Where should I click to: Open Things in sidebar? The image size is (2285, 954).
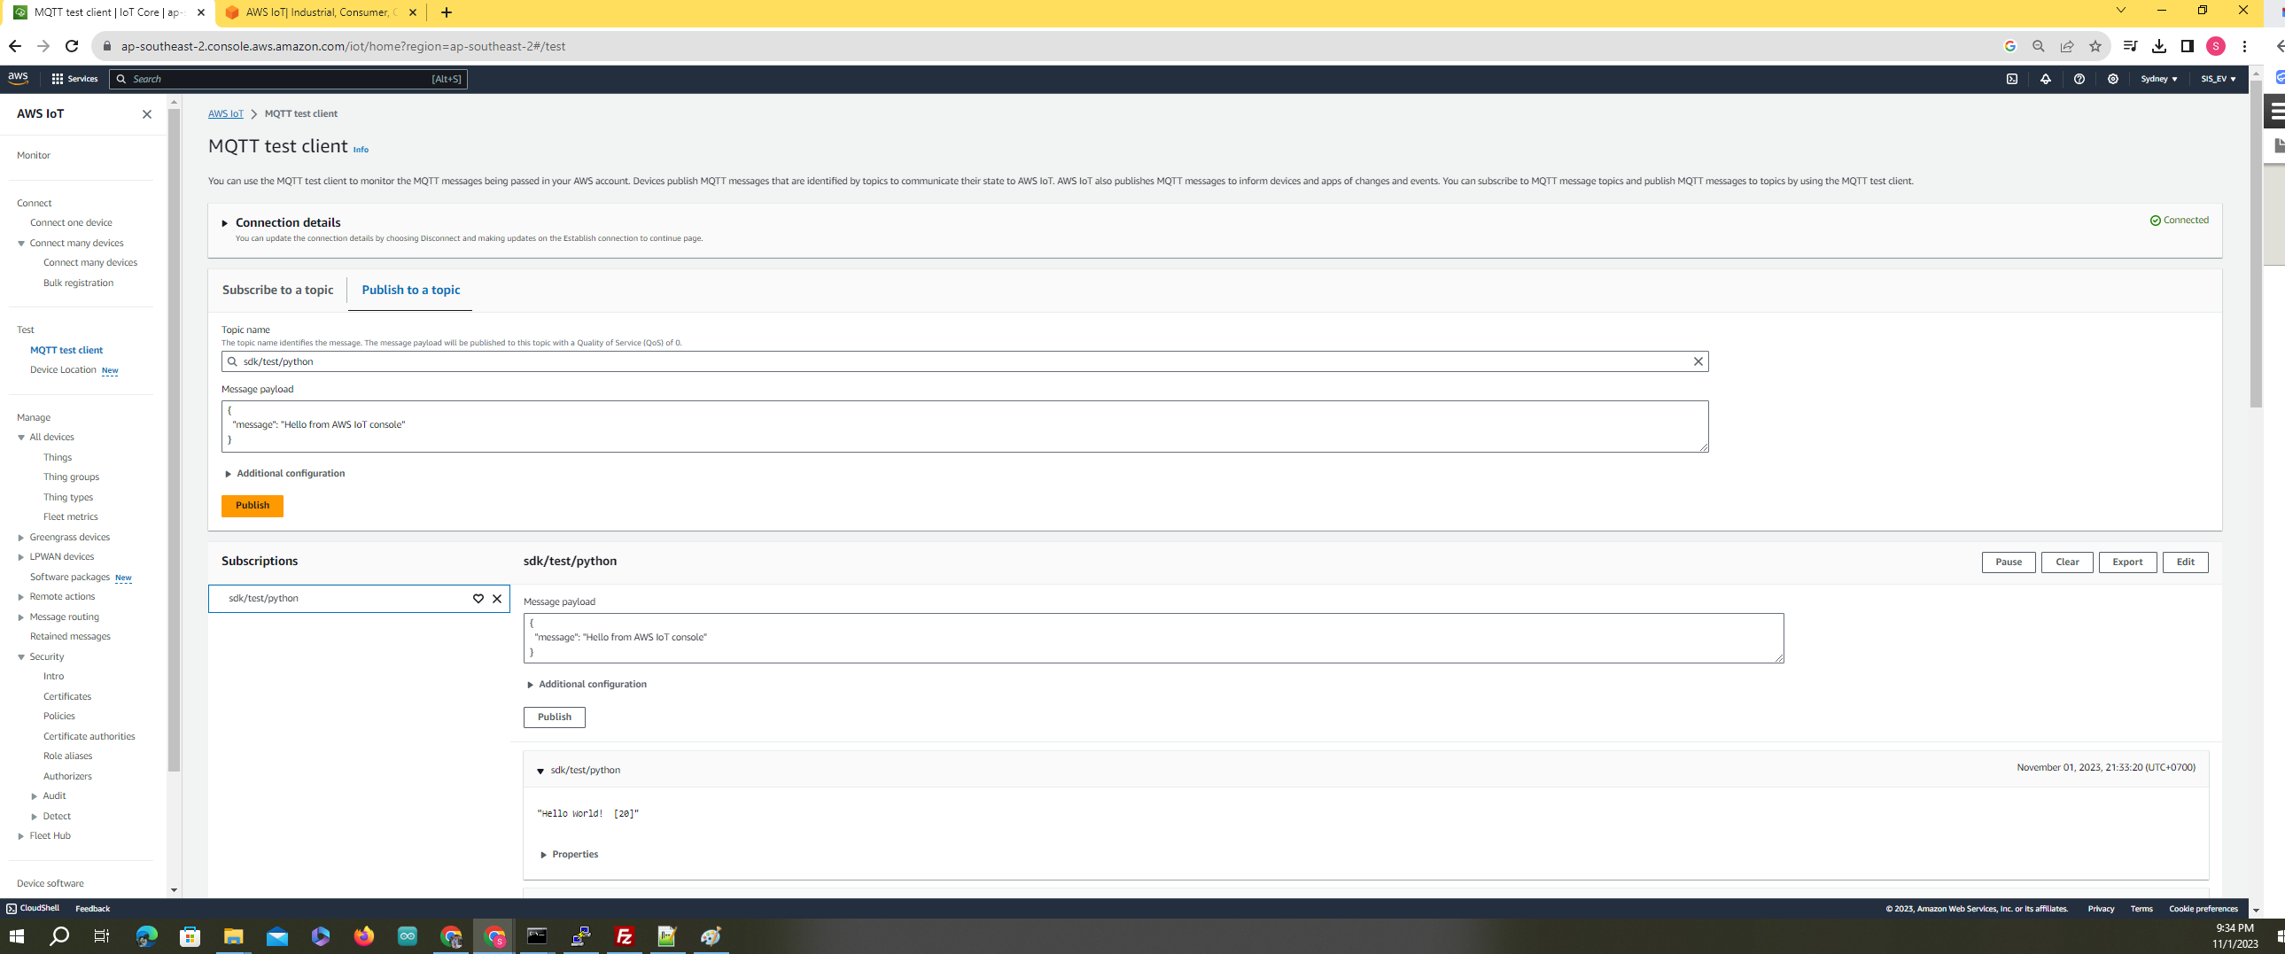58,457
